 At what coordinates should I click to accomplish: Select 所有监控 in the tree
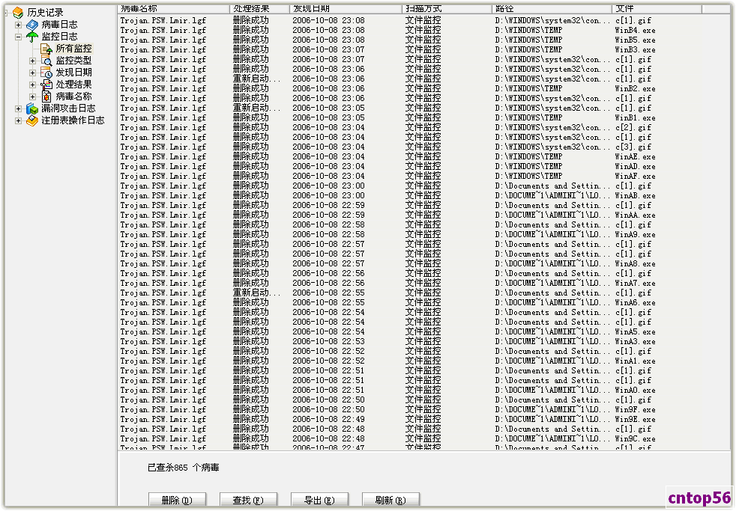click(x=73, y=49)
